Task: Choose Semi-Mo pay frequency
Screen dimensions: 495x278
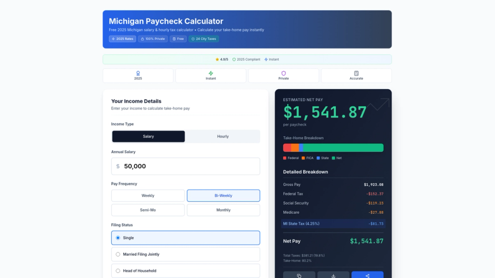Action: click(x=148, y=210)
